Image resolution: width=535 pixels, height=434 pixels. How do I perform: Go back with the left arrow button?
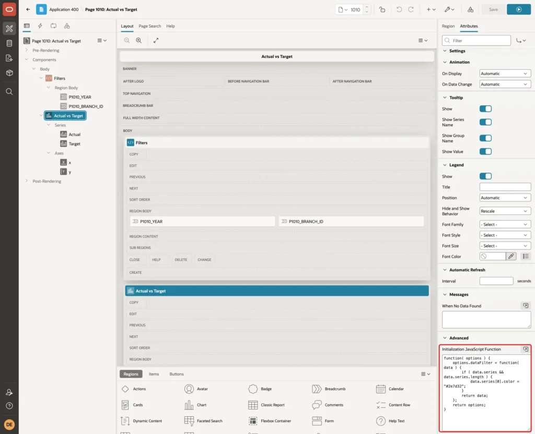click(28, 9)
